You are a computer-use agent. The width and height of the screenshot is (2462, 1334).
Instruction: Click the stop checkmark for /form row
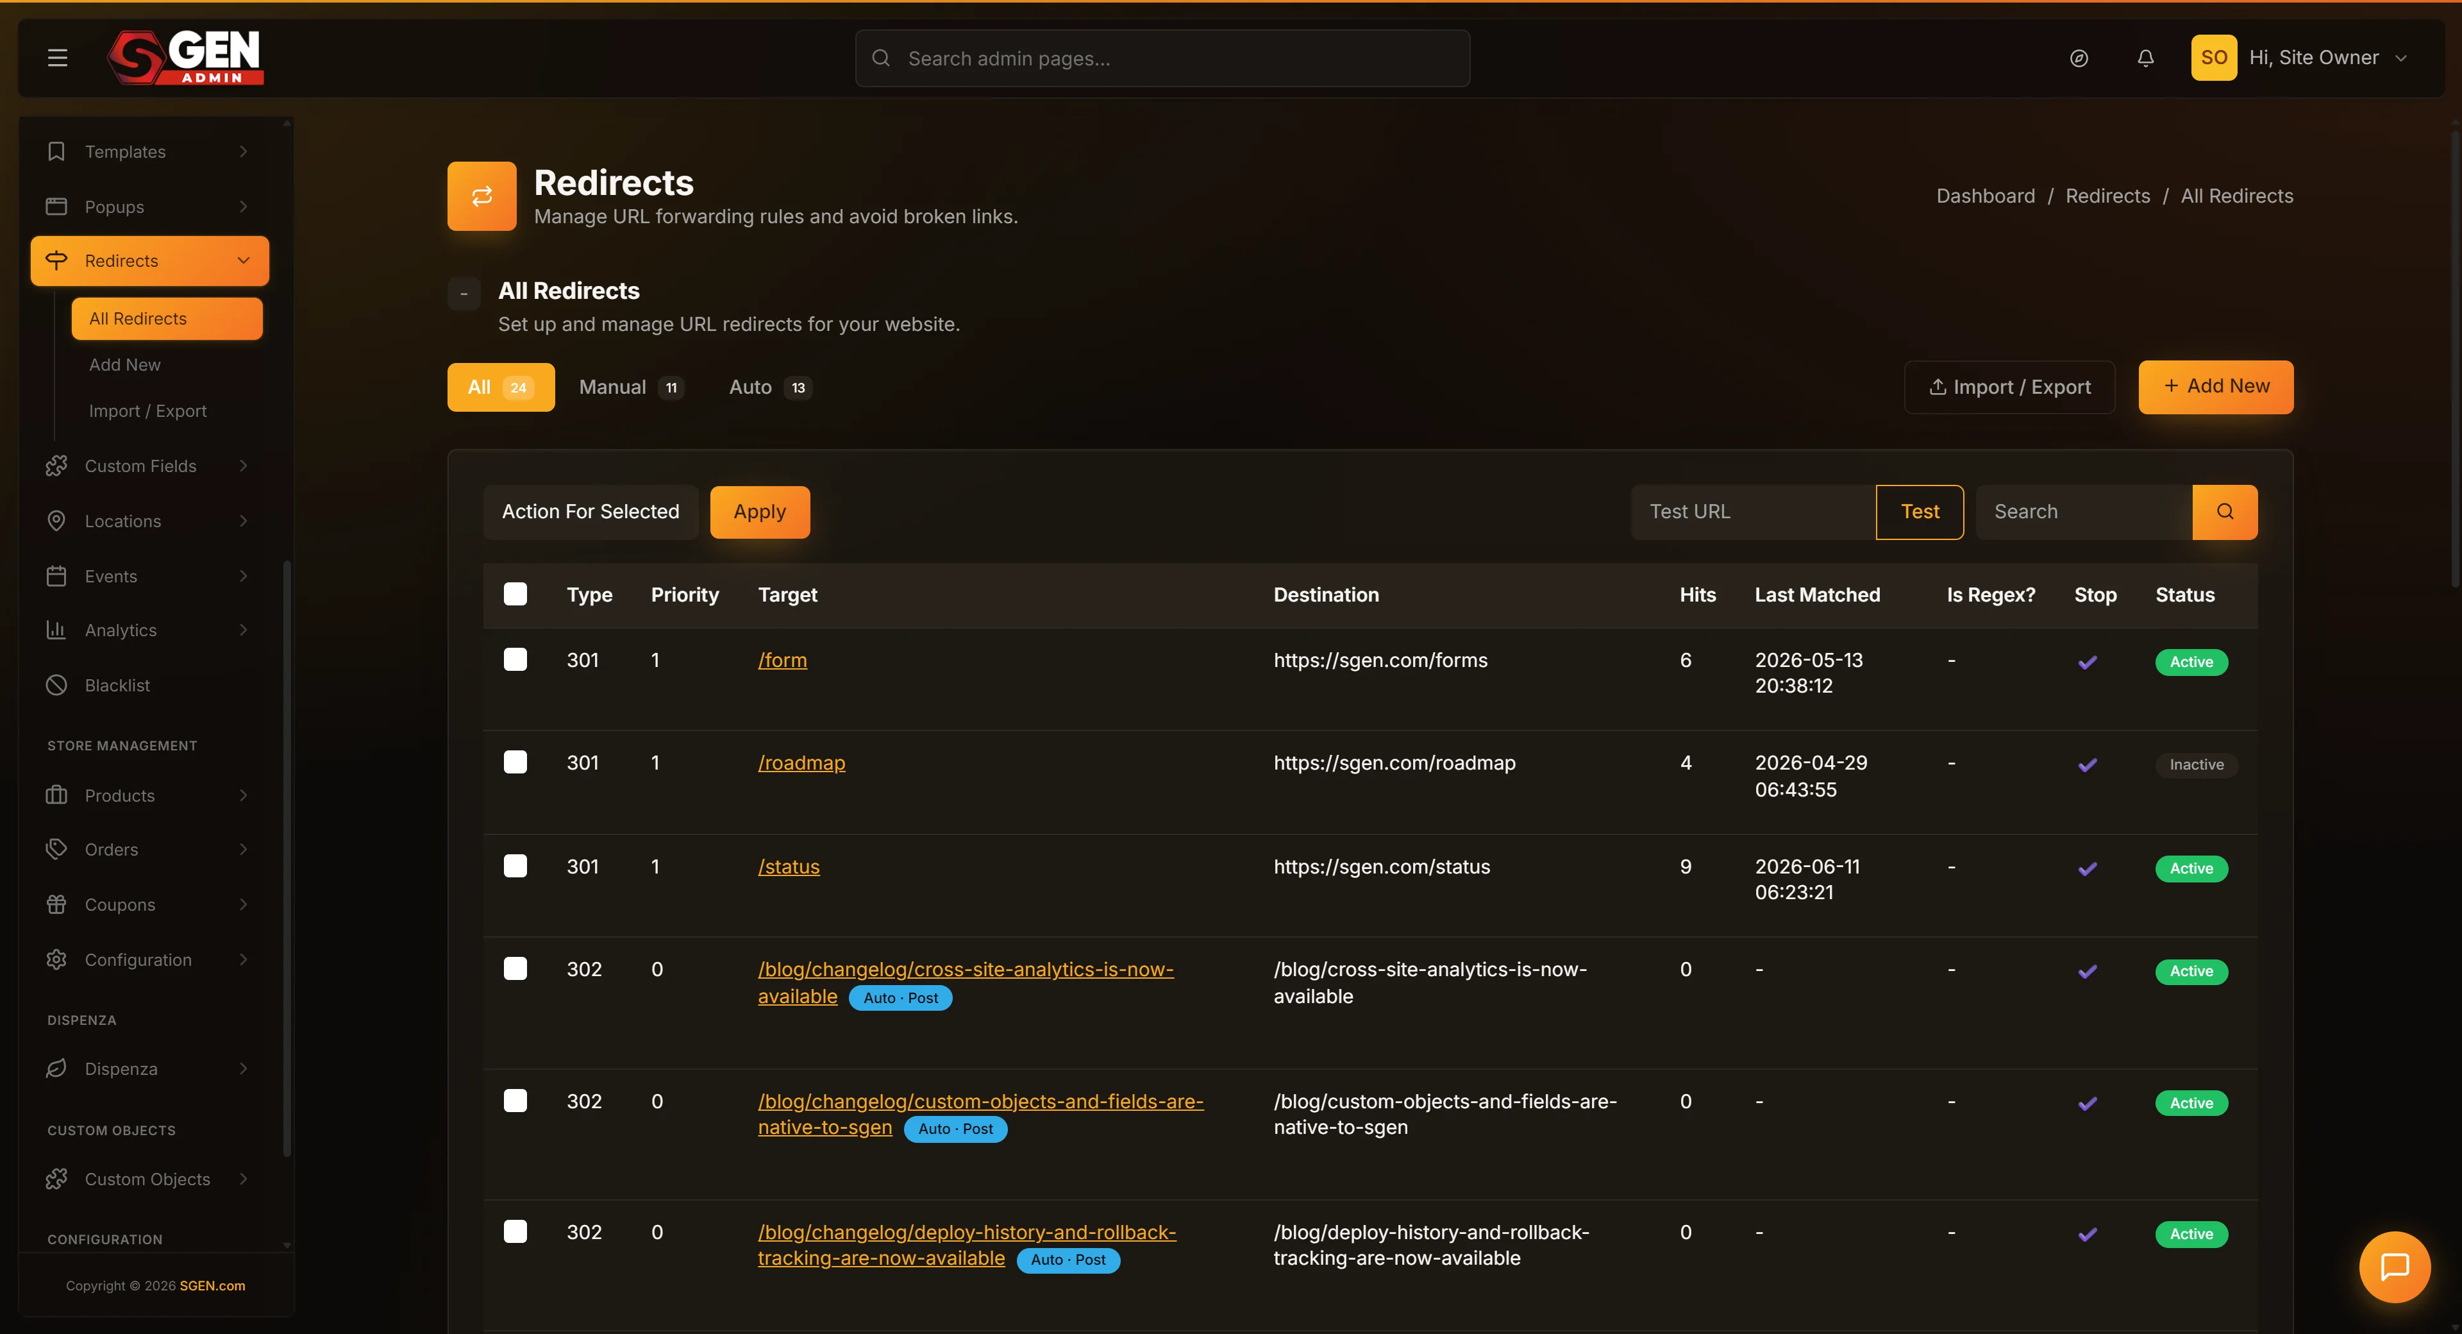[x=2088, y=662]
